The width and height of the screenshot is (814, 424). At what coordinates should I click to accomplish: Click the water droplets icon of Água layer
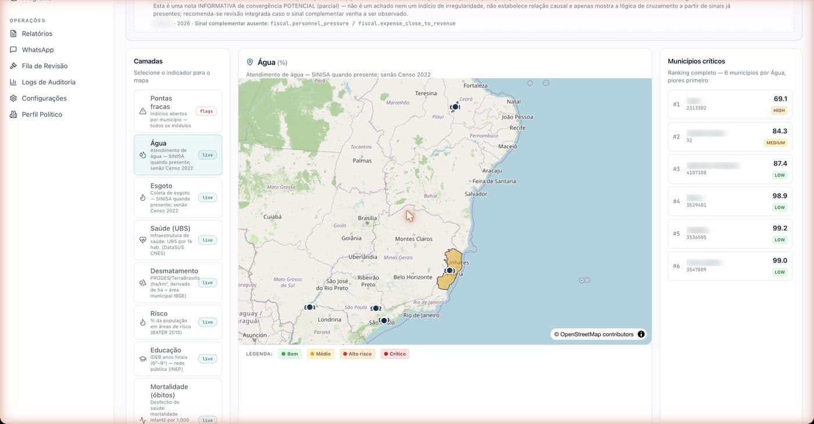point(142,155)
